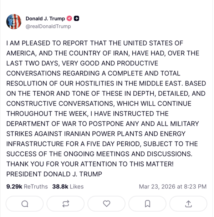214x217 pixels.
Task: Open Donald J. Trump profile avatar
Action: coord(14,22)
